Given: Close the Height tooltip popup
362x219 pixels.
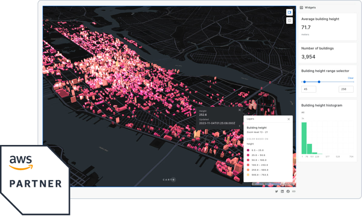Looking at the screenshot, I should (240, 110).
